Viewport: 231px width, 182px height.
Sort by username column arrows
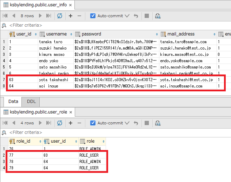tap(71, 34)
